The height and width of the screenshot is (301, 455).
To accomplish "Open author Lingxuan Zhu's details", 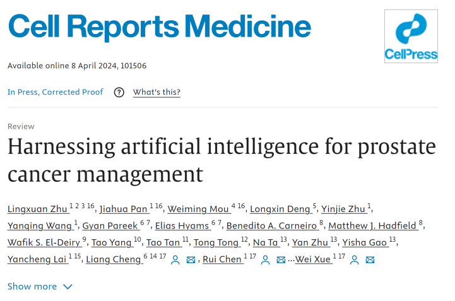I will click(38, 209).
